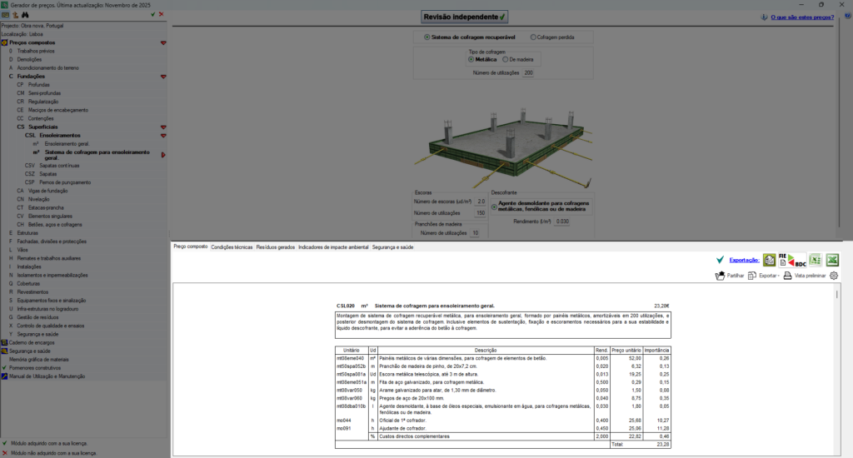Click the Vista preliminar printer icon

pos(787,276)
